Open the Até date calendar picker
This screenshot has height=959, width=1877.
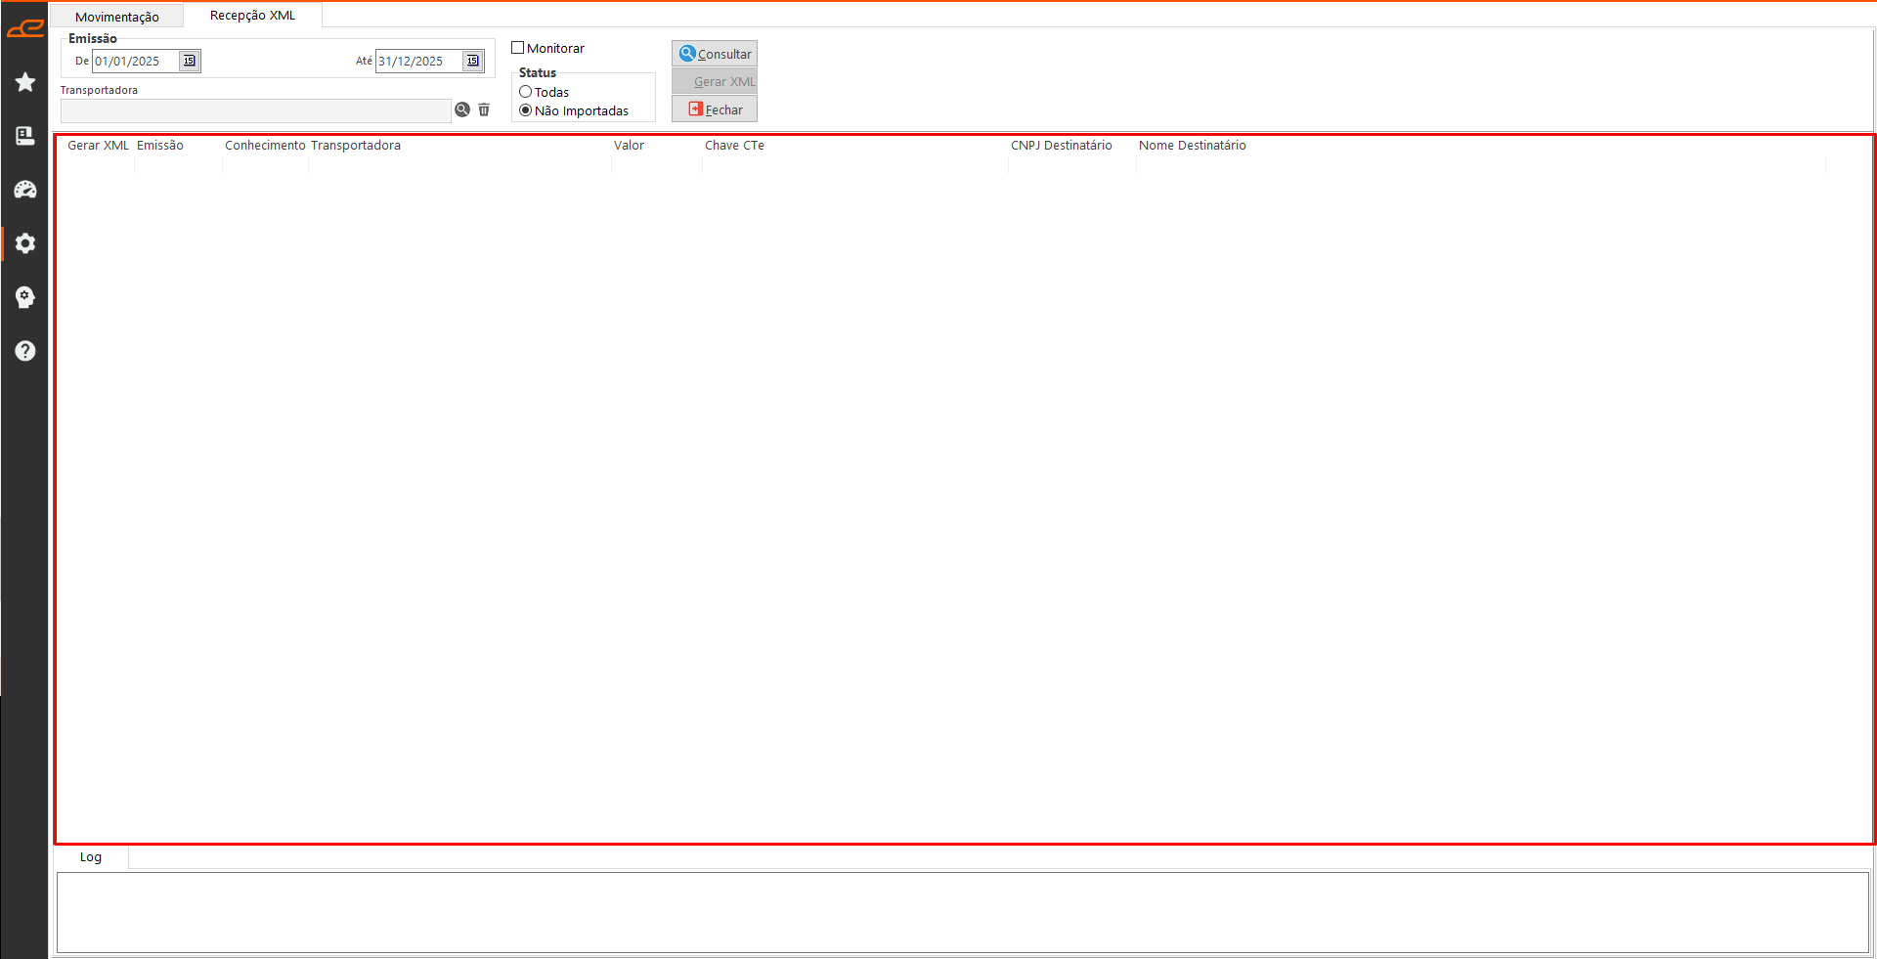coord(472,61)
